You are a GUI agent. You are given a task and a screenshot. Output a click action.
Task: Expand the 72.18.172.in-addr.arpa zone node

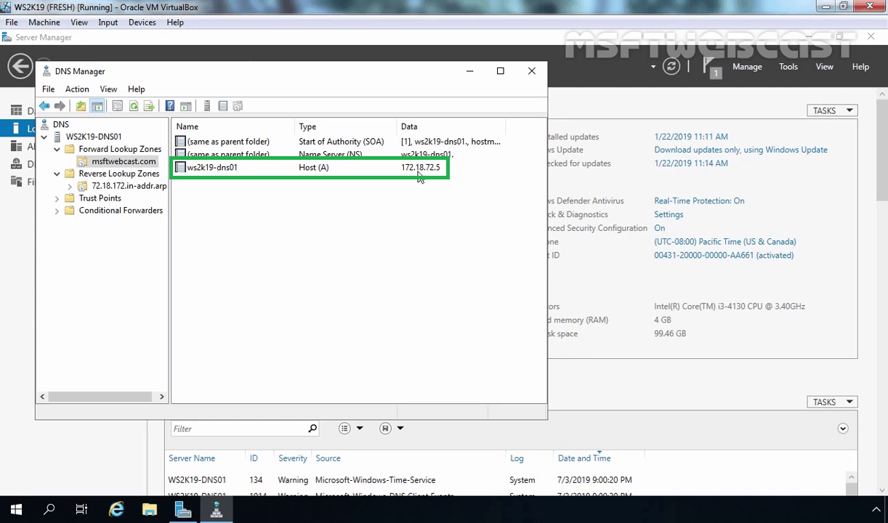pyautogui.click(x=70, y=186)
